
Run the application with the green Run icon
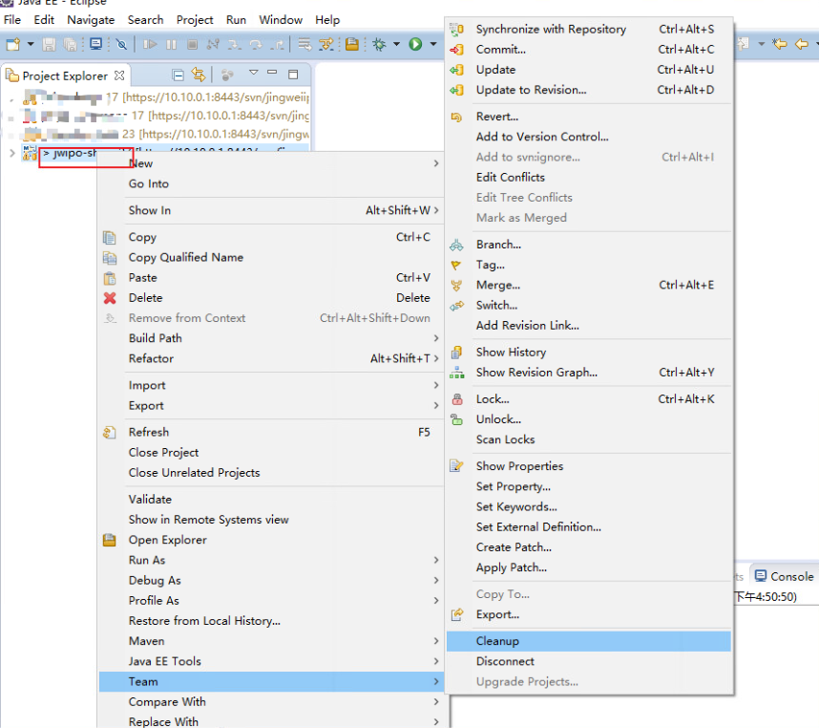[x=417, y=42]
